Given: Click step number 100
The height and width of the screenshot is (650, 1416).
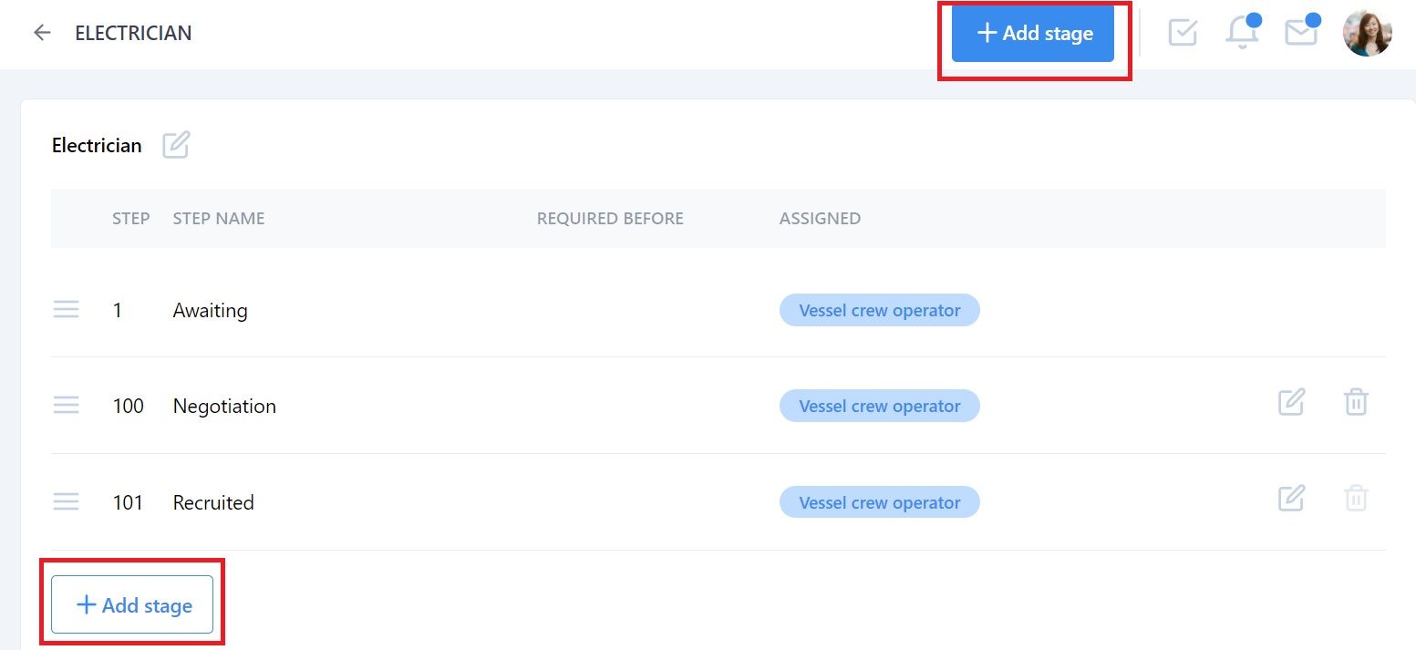Looking at the screenshot, I should [x=128, y=406].
